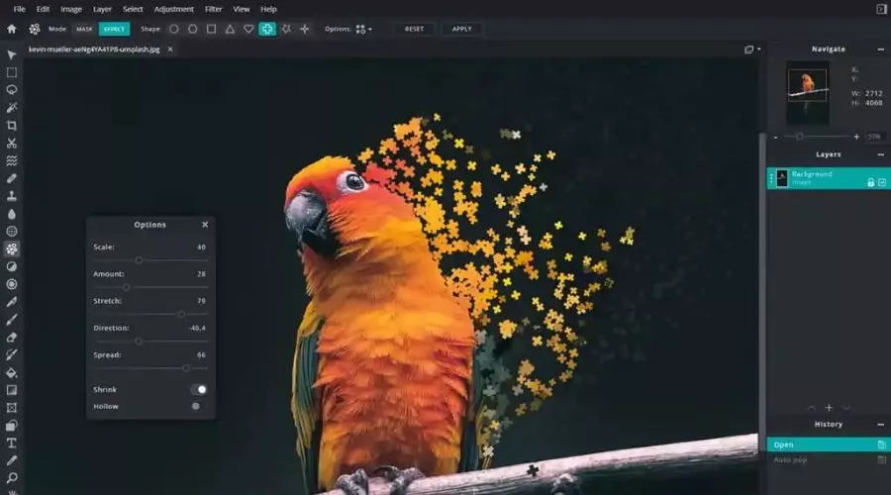Open the Filter menu

[x=214, y=9]
